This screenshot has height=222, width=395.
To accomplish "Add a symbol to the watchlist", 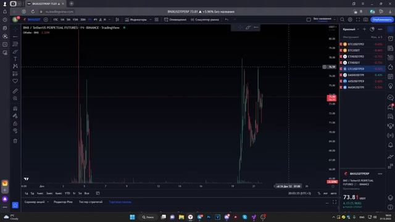I will 364,30.
